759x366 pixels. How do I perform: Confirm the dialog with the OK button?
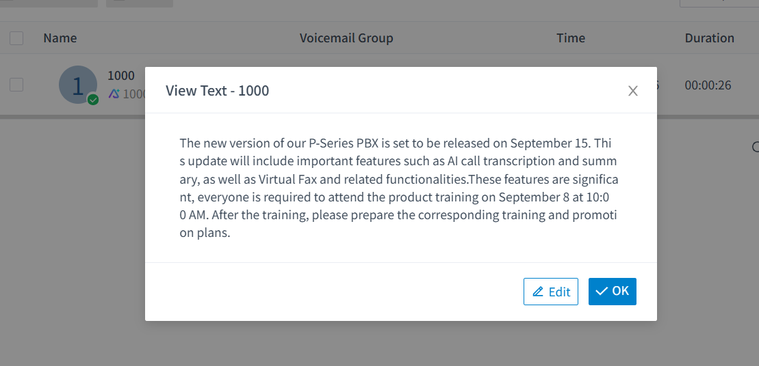(x=613, y=292)
